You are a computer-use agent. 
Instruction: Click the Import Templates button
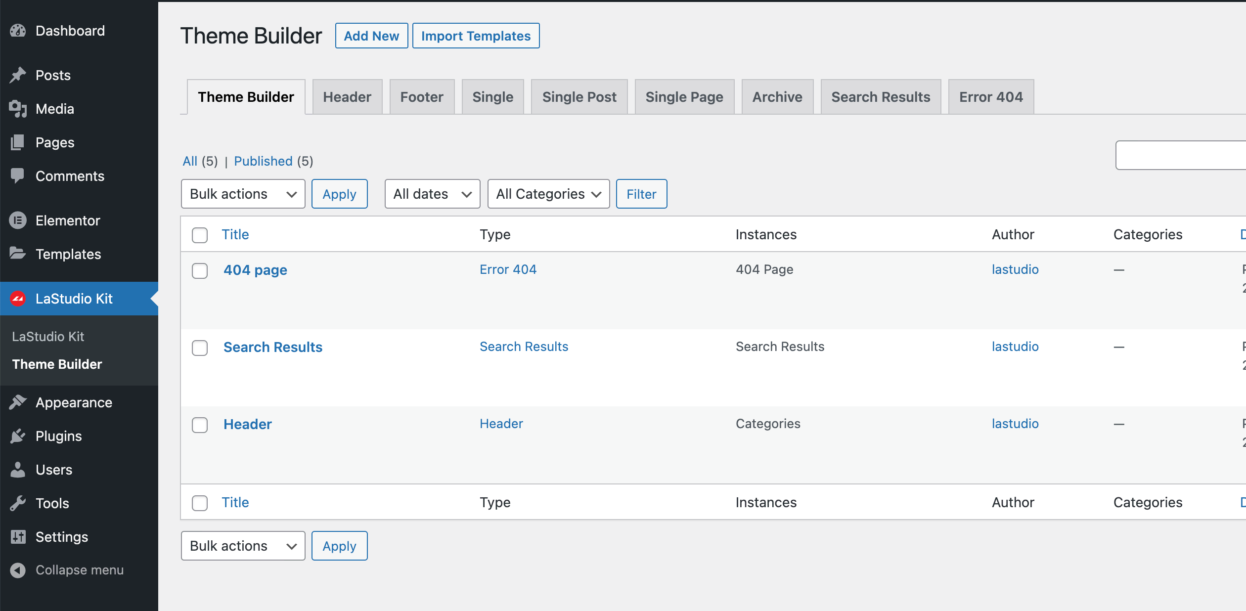click(476, 36)
